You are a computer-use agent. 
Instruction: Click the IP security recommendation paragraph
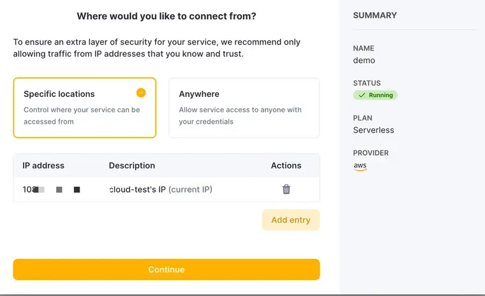[x=157, y=48]
